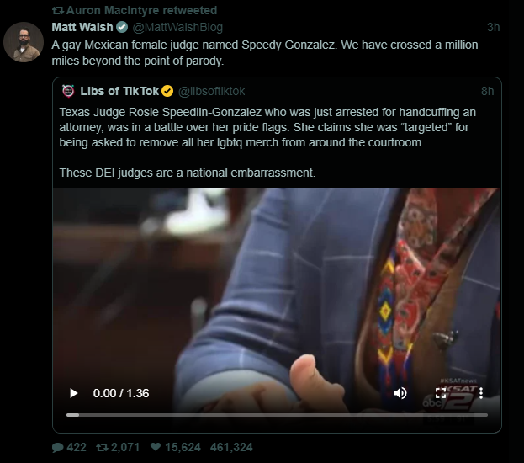Click retweeted icon beside Auron MacIntyre
This screenshot has height=463, width=524.
click(57, 10)
